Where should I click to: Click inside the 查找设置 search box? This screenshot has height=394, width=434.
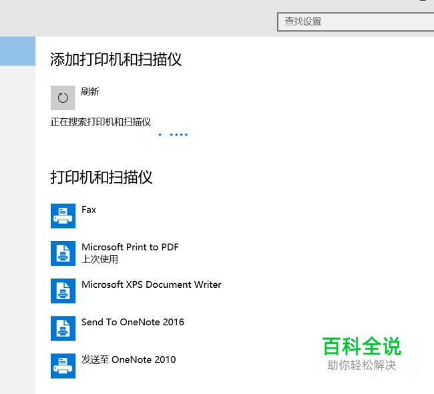click(356, 21)
